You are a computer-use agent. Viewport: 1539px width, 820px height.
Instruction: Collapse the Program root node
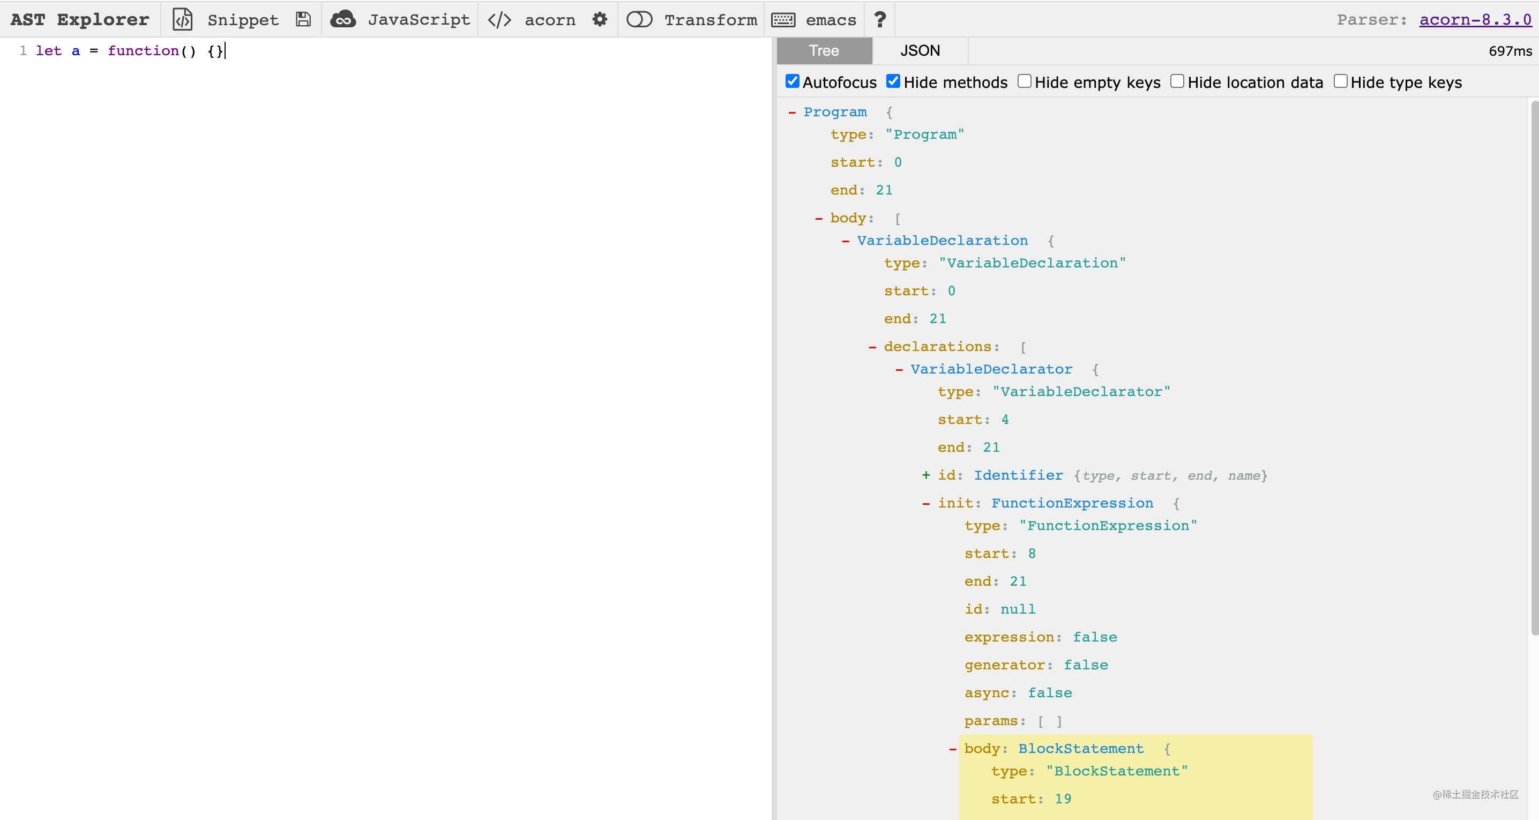pyautogui.click(x=792, y=113)
